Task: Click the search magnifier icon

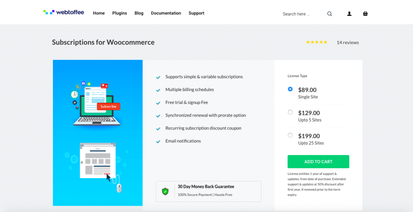Action: click(x=330, y=14)
